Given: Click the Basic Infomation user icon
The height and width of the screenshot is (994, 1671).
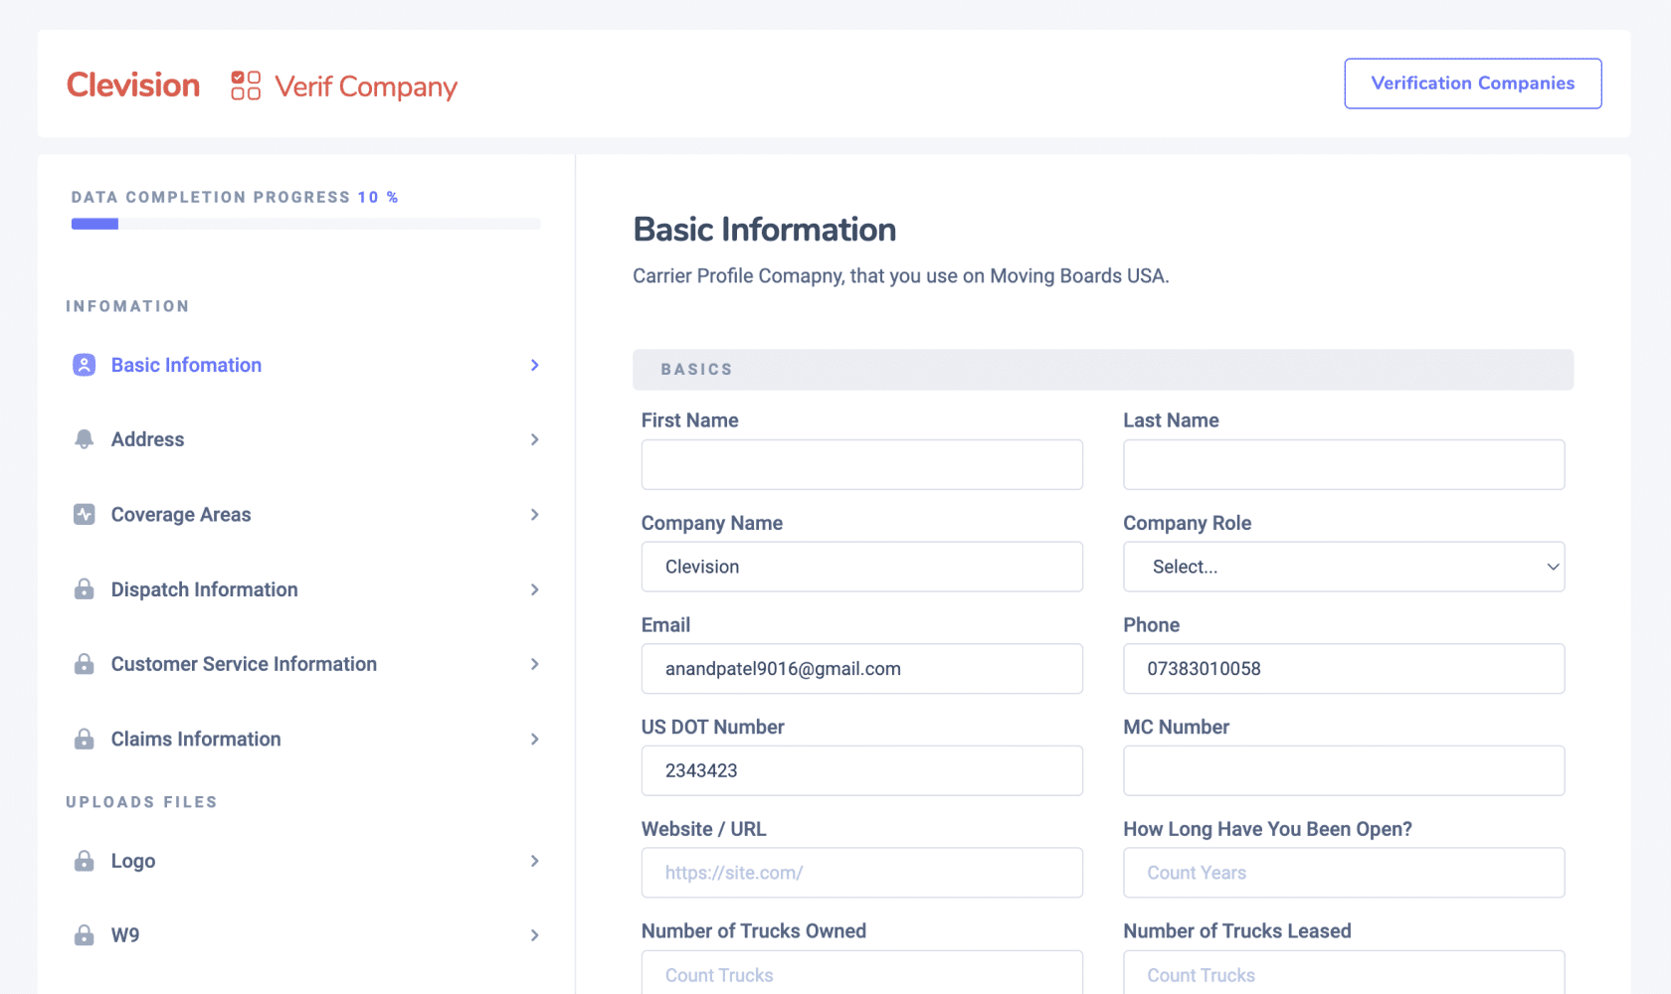Looking at the screenshot, I should 85,365.
